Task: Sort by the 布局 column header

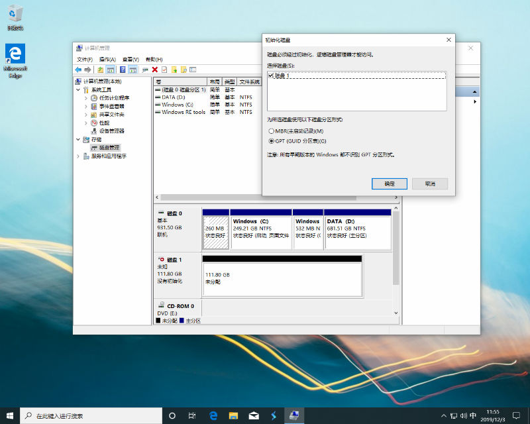Action: click(x=215, y=81)
